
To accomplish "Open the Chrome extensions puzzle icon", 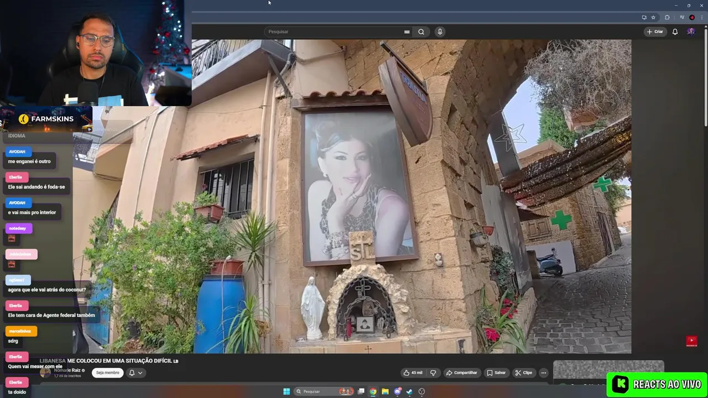I will click(x=667, y=17).
